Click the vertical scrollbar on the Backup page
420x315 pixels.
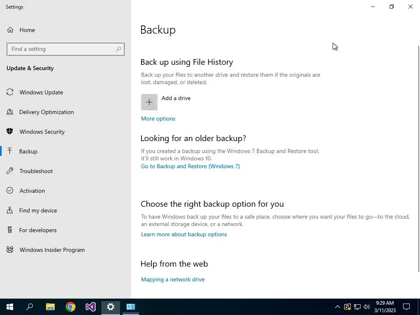pos(419,158)
